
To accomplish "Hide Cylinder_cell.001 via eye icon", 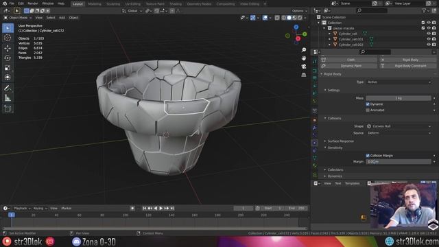I will pos(428,39).
